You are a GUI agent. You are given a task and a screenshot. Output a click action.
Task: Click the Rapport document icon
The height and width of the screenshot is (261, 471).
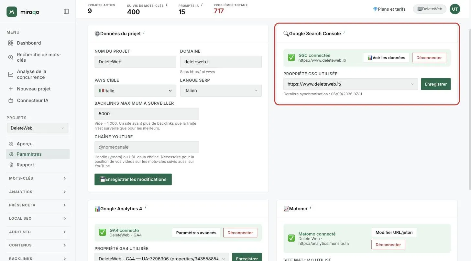[x=11, y=165]
